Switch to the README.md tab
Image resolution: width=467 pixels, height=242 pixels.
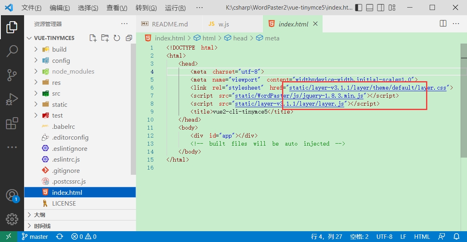pos(170,24)
